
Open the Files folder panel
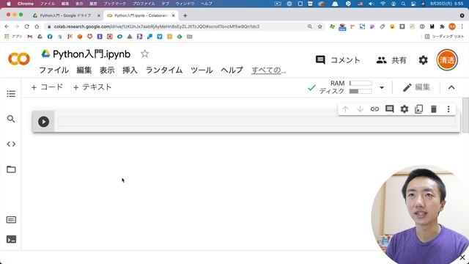[x=11, y=169]
